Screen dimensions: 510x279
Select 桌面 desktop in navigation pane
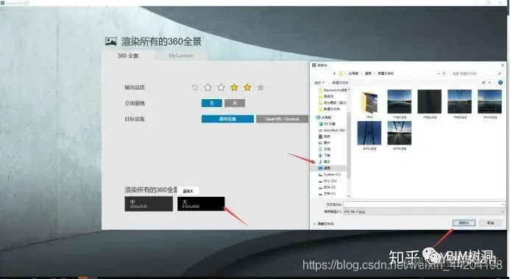328,168
